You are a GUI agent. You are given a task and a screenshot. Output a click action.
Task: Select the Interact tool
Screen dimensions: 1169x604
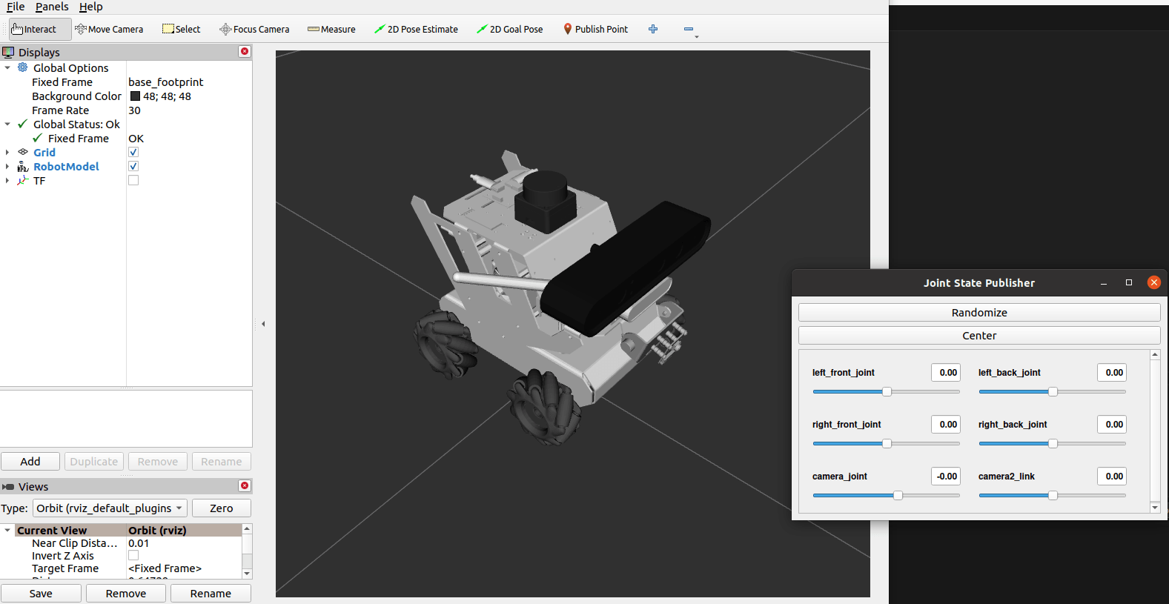pyautogui.click(x=40, y=30)
